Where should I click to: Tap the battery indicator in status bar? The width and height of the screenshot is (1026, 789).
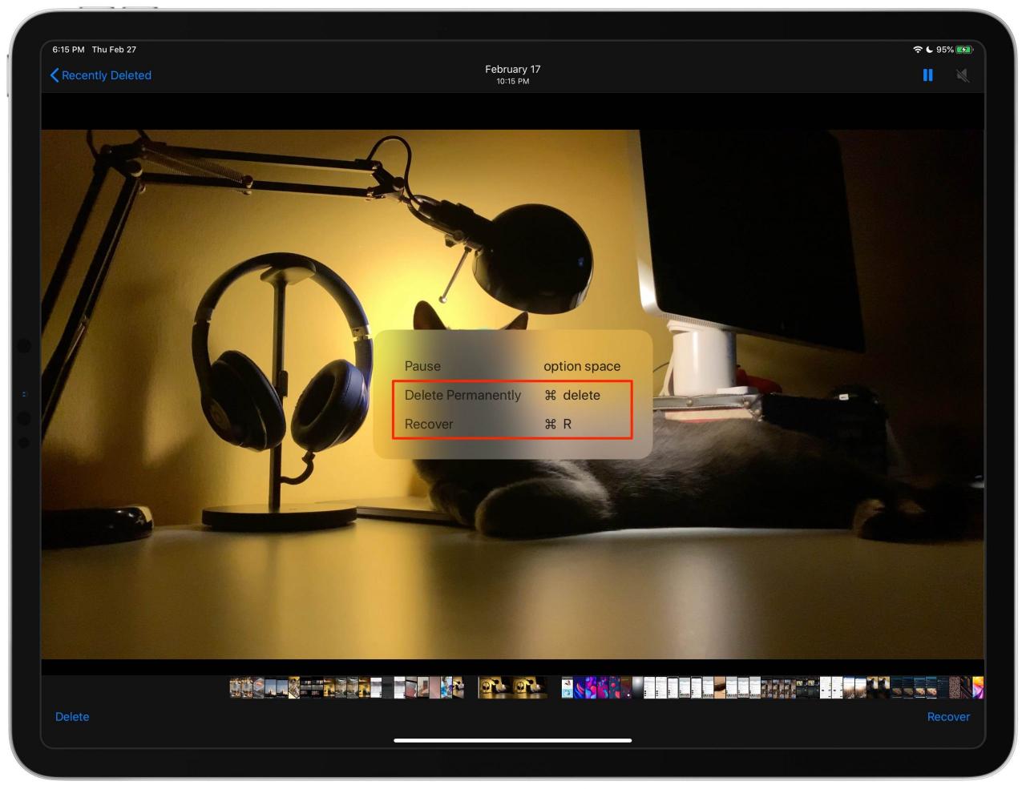tap(963, 50)
